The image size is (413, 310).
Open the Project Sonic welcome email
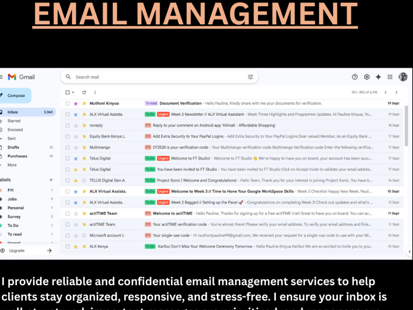point(232,181)
